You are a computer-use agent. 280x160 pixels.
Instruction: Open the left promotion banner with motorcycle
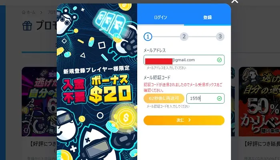coord(39,102)
